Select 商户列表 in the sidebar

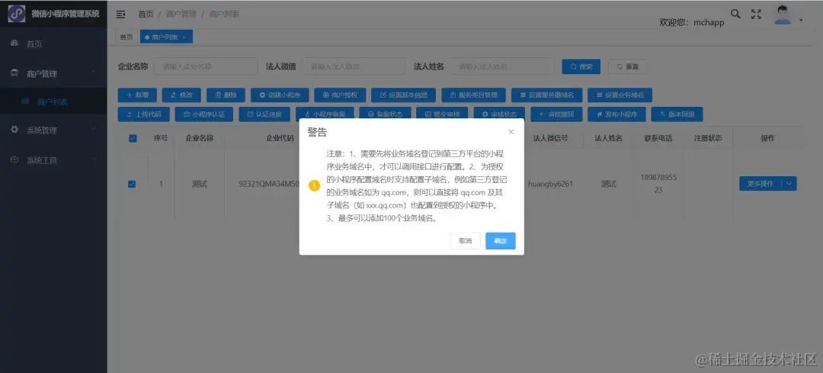[53, 102]
